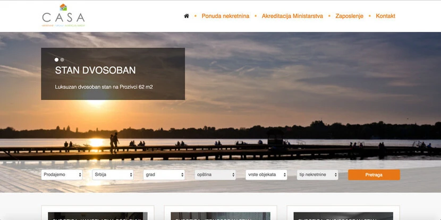Click the CASA logo
The height and width of the screenshot is (220, 441).
point(63,15)
